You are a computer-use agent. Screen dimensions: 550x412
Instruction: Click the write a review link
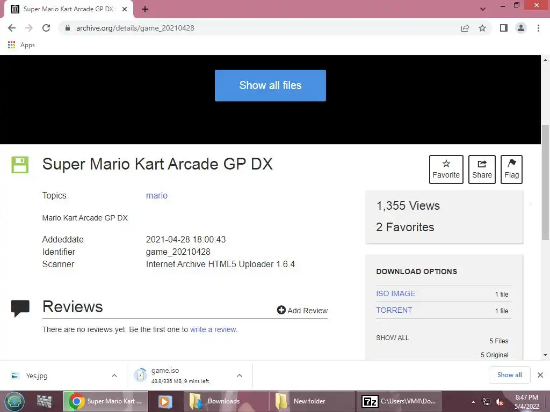pyautogui.click(x=213, y=329)
